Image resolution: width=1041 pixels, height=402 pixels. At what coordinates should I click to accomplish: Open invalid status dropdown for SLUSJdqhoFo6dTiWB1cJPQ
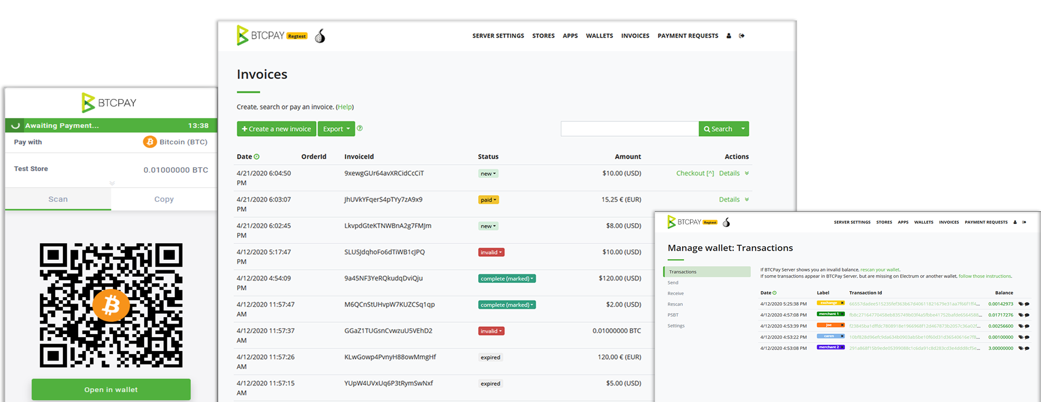pyautogui.click(x=491, y=252)
